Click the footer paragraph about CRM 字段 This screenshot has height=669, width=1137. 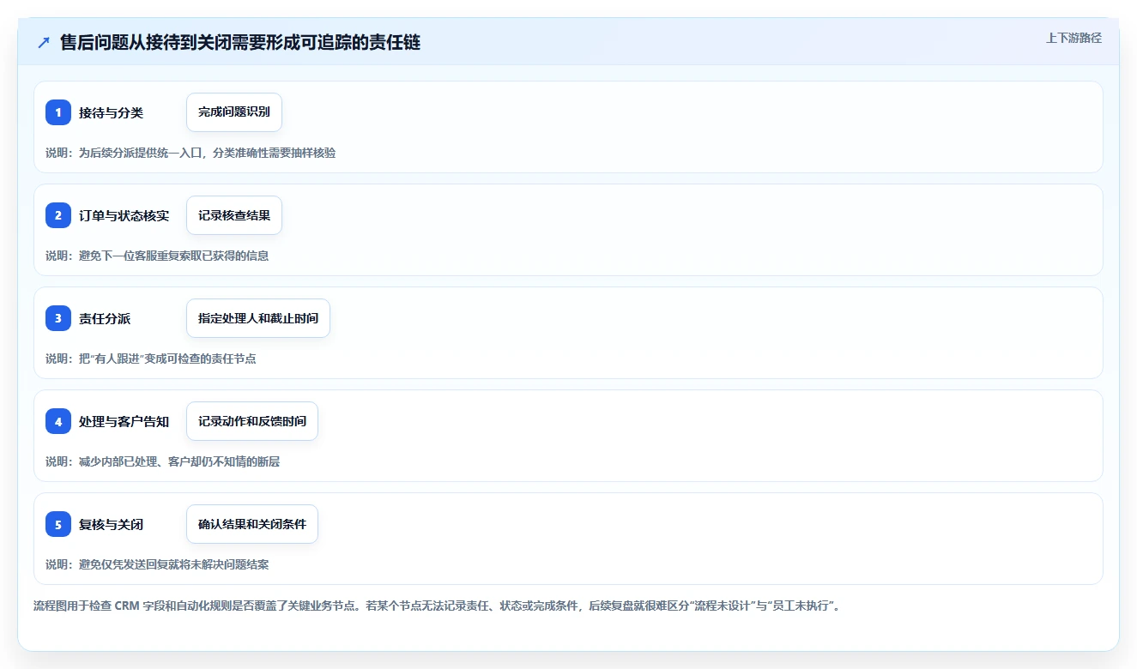(438, 606)
